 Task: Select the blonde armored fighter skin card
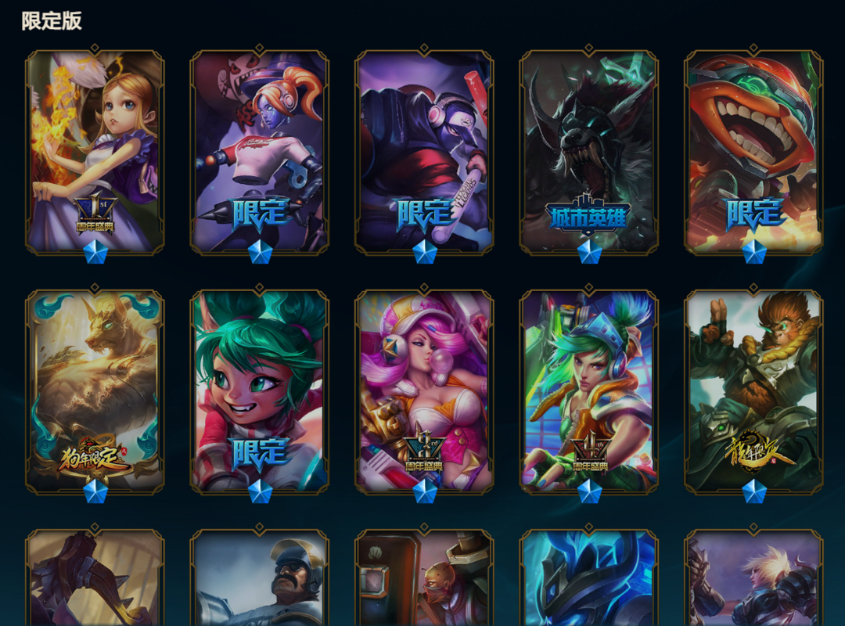point(754,577)
